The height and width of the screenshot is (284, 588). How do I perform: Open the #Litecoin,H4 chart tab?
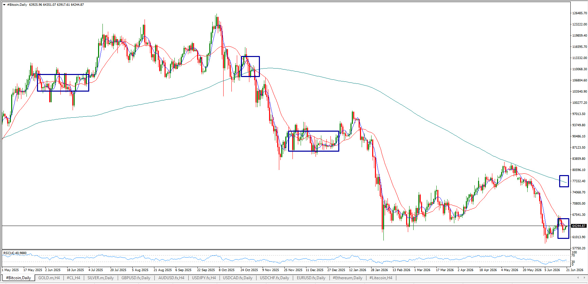coord(381,278)
